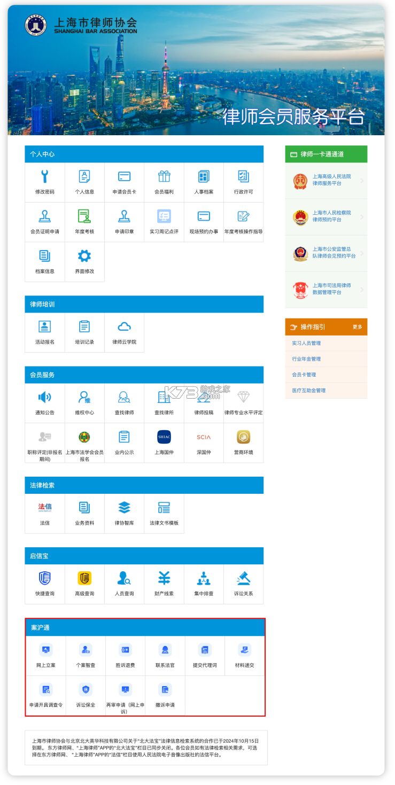
Task: Open 实习周记点评 icon
Action: (164, 216)
